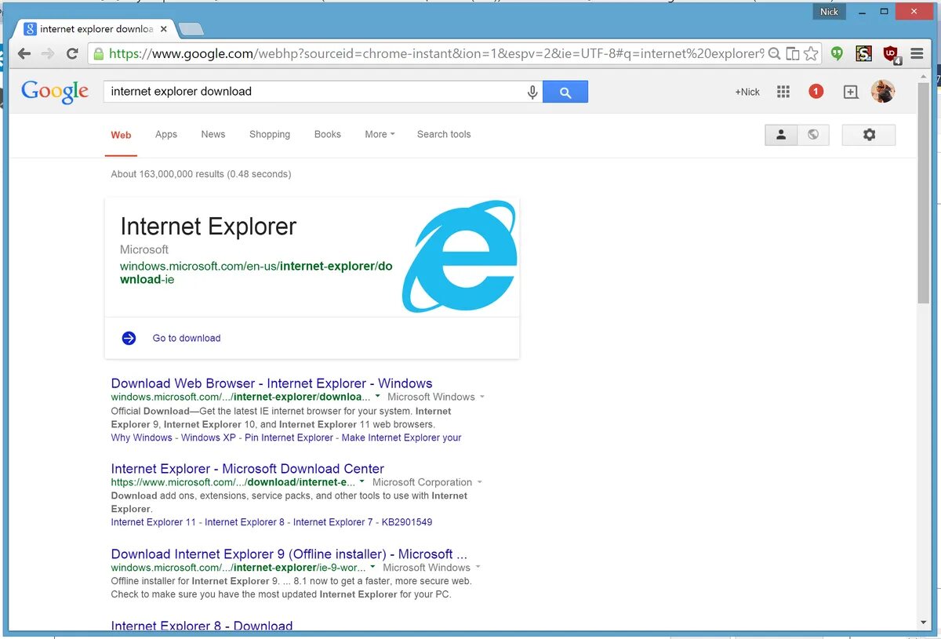Viewport: 941px width, 639px height.
Task: Click the green padlock in the address bar
Action: click(x=98, y=54)
